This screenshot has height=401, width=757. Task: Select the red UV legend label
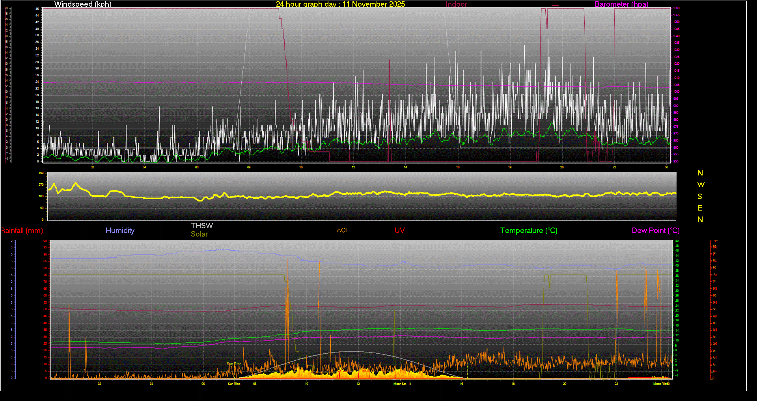399,231
